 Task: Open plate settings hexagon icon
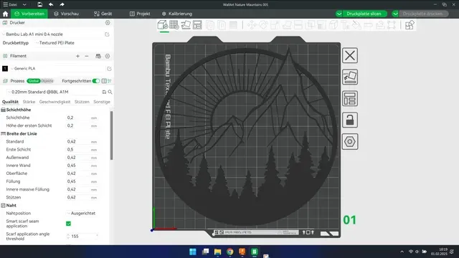350,142
